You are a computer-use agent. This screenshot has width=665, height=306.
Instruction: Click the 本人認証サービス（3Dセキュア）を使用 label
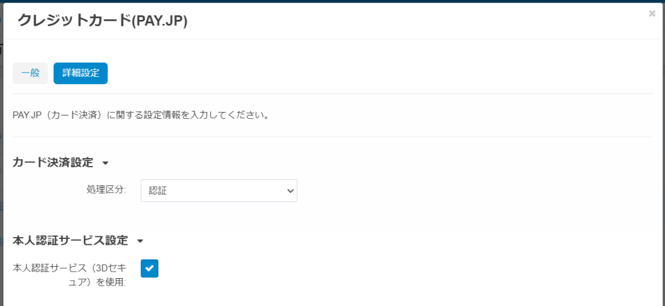click(x=70, y=275)
